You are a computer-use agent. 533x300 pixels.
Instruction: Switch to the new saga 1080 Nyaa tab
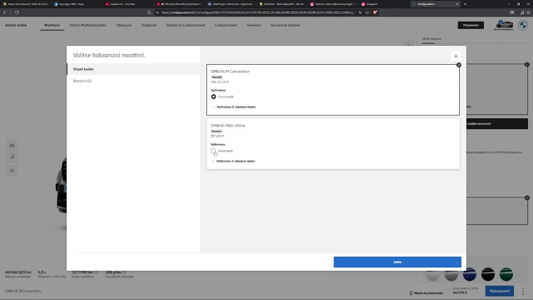click(77, 4)
